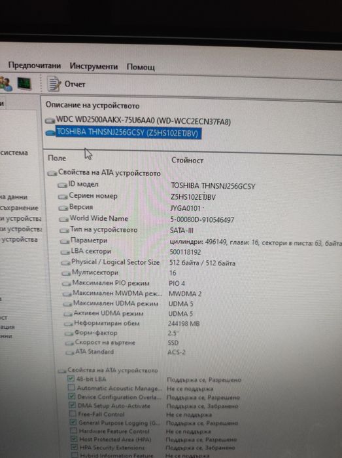
Task: Open the Инструменти menu
Action: coord(94,66)
